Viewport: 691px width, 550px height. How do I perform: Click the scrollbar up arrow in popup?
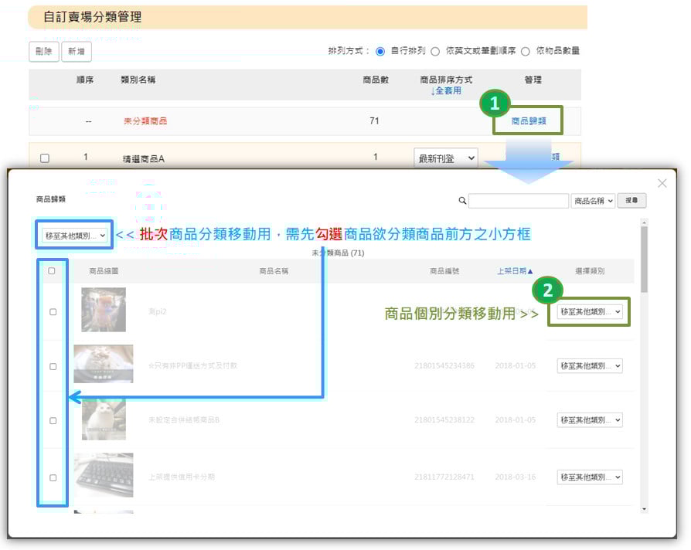point(644,223)
